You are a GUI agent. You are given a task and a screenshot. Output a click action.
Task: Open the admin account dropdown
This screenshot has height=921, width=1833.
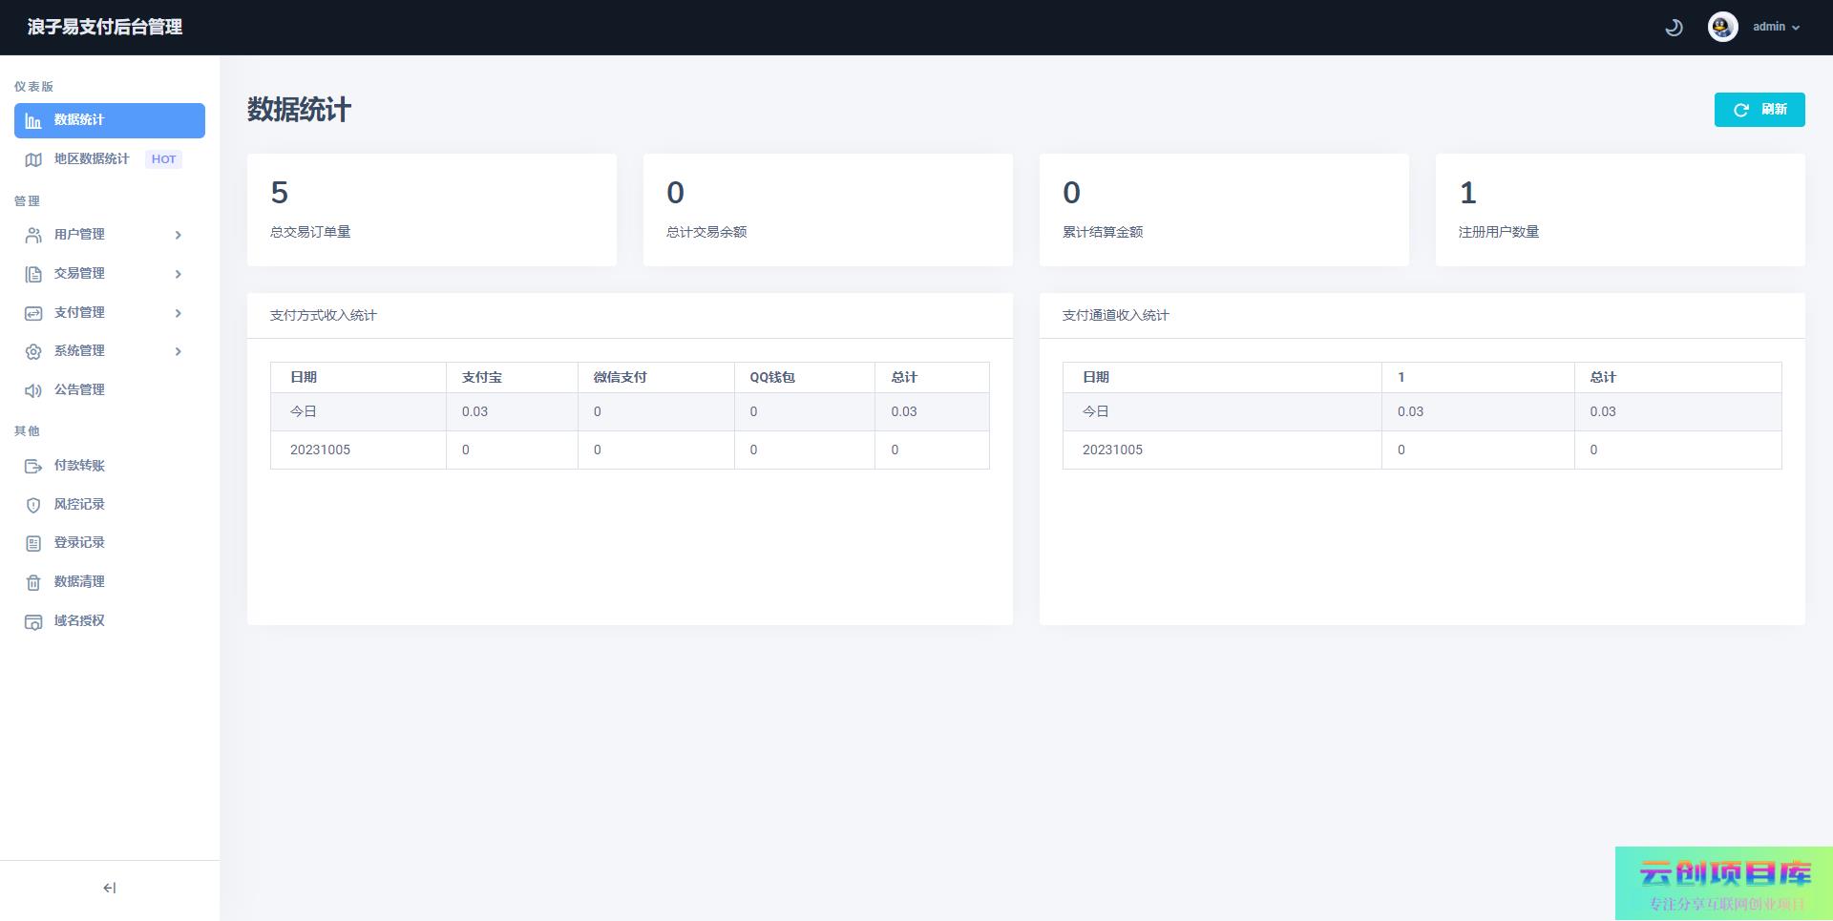pos(1776,27)
